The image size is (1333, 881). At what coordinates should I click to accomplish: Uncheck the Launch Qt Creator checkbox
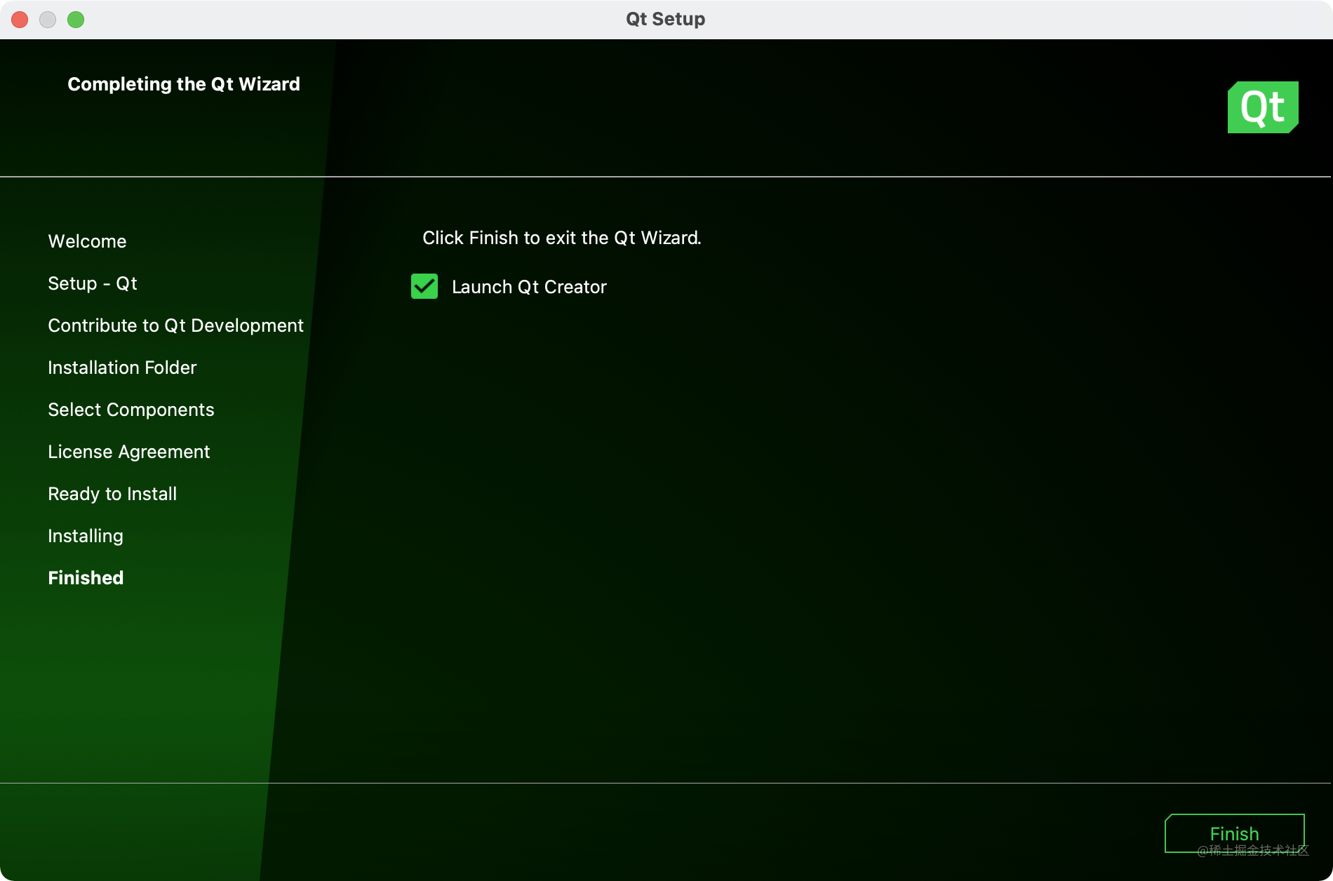[x=424, y=286]
